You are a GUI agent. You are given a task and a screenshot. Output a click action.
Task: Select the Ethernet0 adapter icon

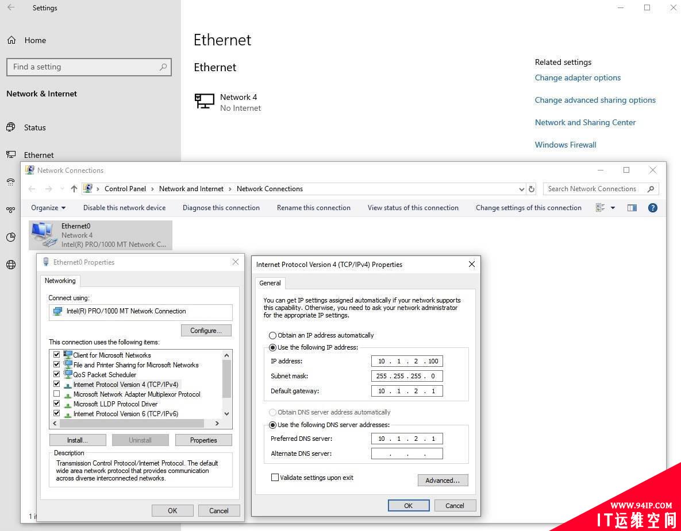(44, 235)
